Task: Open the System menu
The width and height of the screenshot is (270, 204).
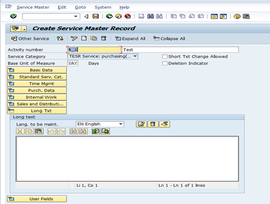Action: tap(103, 7)
